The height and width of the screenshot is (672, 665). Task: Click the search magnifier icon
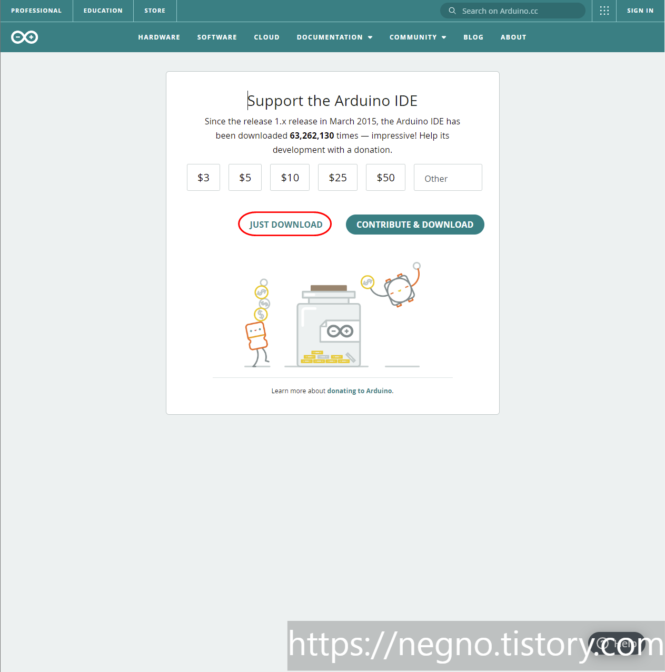tap(452, 11)
